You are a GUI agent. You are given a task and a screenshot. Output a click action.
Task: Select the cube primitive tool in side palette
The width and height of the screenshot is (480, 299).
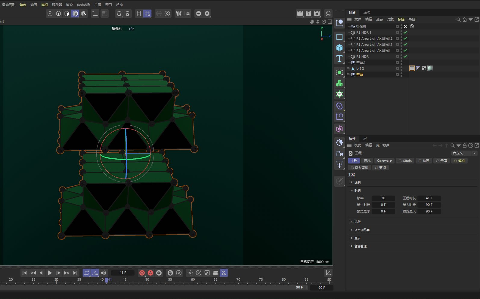(x=339, y=48)
